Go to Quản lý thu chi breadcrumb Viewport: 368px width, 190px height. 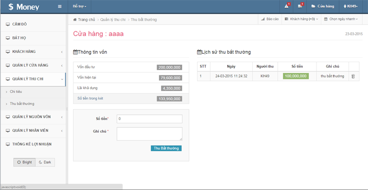click(113, 20)
